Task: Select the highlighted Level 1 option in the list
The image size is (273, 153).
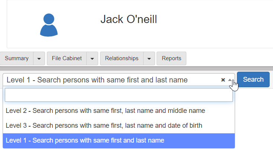Action: (x=85, y=140)
